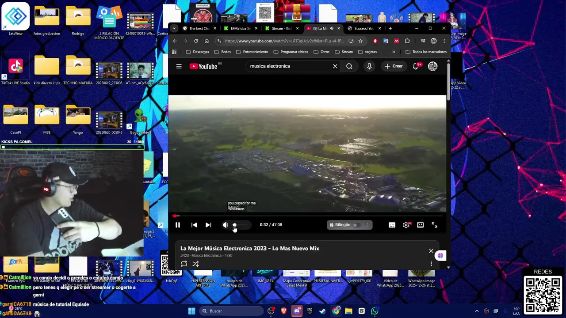This screenshot has height=318, width=566.
Task: Click the magnifier search button
Action: tap(349, 66)
